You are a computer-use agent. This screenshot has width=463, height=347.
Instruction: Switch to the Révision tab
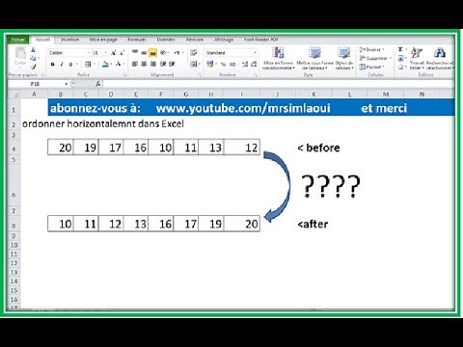coord(195,40)
